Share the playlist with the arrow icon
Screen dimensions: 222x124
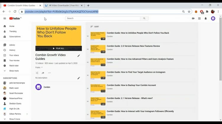click(x=43, y=73)
